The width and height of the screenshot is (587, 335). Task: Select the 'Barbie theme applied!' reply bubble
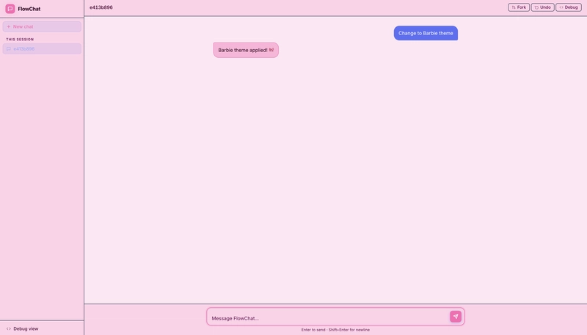point(246,50)
